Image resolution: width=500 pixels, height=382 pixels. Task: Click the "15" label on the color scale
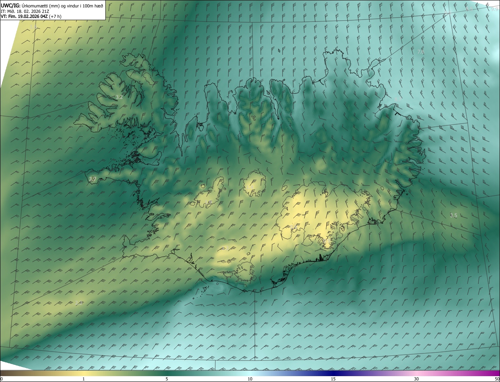point(333,379)
